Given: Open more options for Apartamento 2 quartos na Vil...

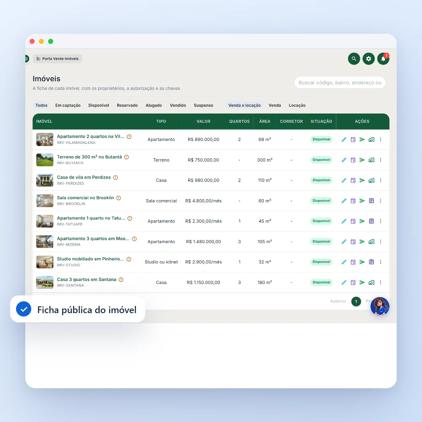Looking at the screenshot, I should [x=380, y=139].
